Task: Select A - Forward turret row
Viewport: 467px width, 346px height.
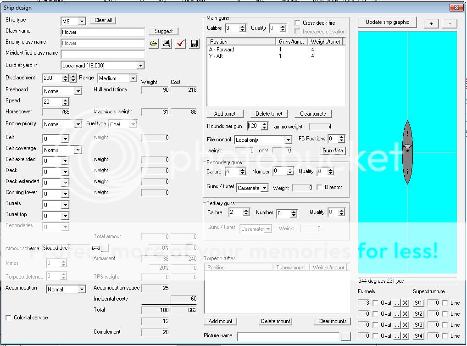Action: [276, 50]
